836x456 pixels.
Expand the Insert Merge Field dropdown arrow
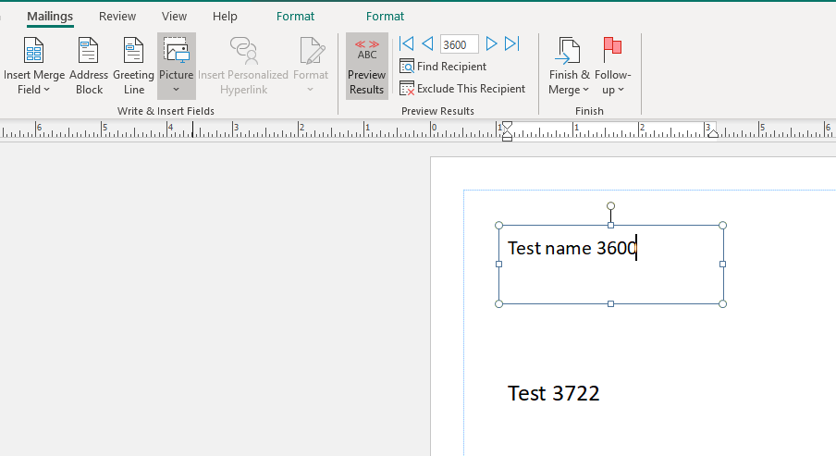tap(46, 90)
